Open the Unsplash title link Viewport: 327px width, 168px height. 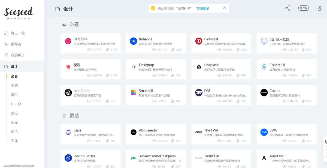tap(211, 65)
